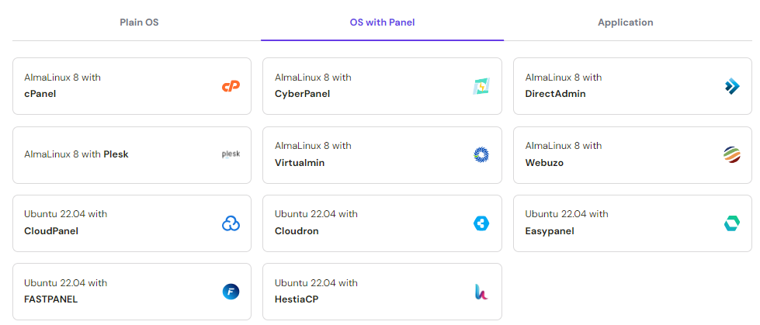Select AlmaLinux 8 with Virtualmin label
760x325 pixels.
pyautogui.click(x=313, y=154)
